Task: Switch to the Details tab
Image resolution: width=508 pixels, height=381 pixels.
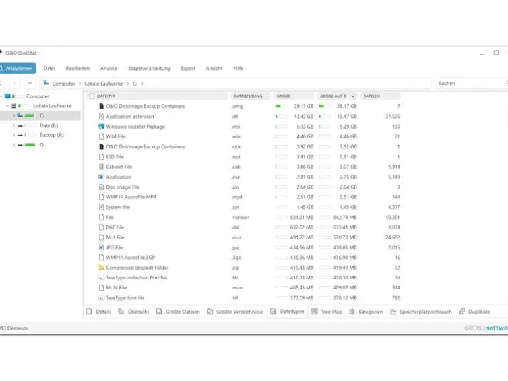Action: (99, 312)
